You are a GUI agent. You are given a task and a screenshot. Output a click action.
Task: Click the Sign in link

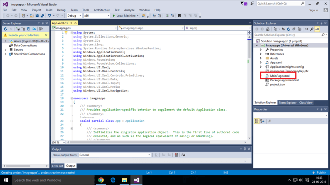314,10
